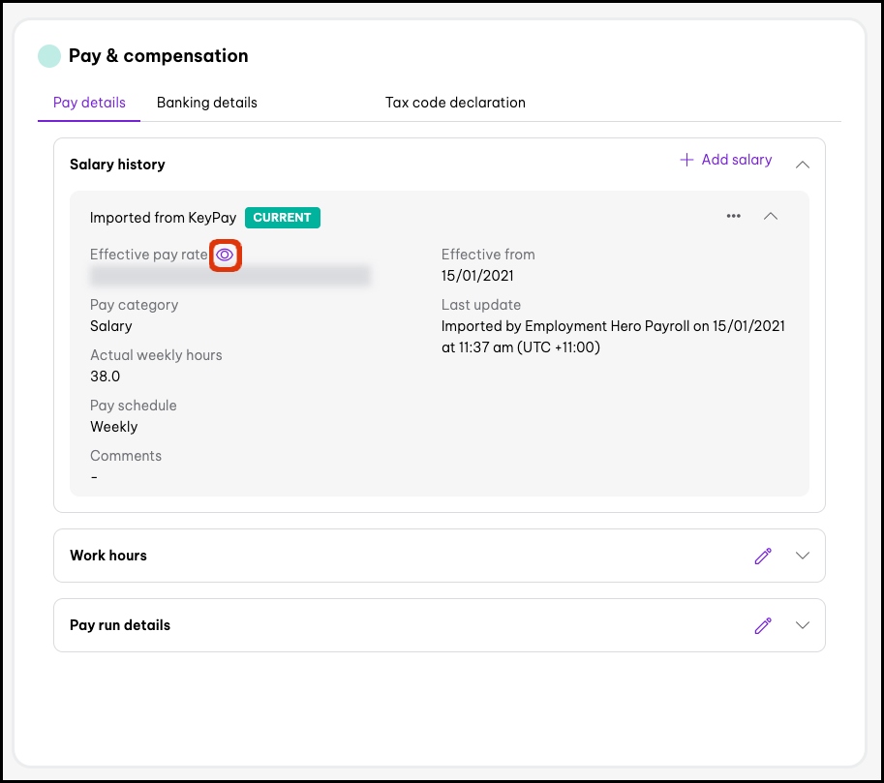
Task: Open the Tax code declaration tab
Action: coord(455,103)
